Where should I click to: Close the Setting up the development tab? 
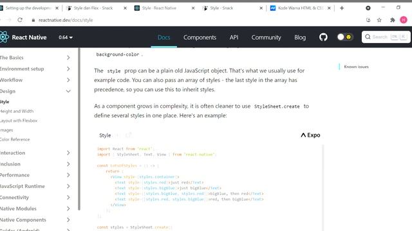[x=57, y=8]
